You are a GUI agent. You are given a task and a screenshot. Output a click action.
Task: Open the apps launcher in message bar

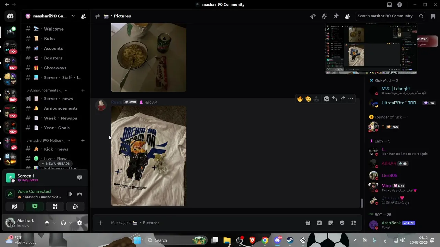(x=354, y=223)
